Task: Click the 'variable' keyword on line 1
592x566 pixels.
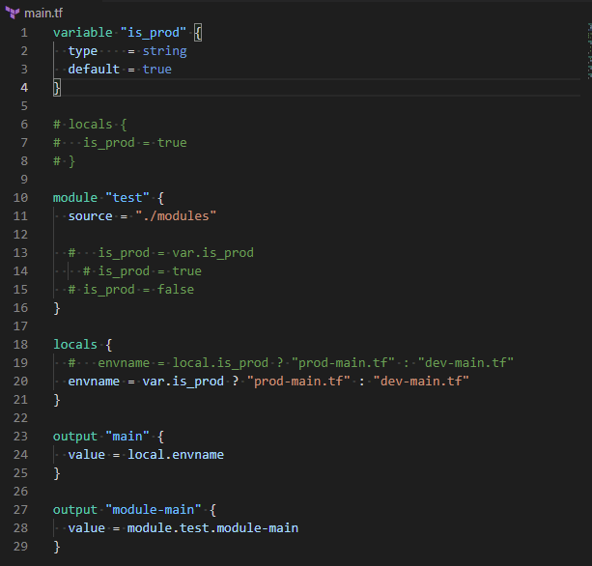Action: (x=83, y=33)
